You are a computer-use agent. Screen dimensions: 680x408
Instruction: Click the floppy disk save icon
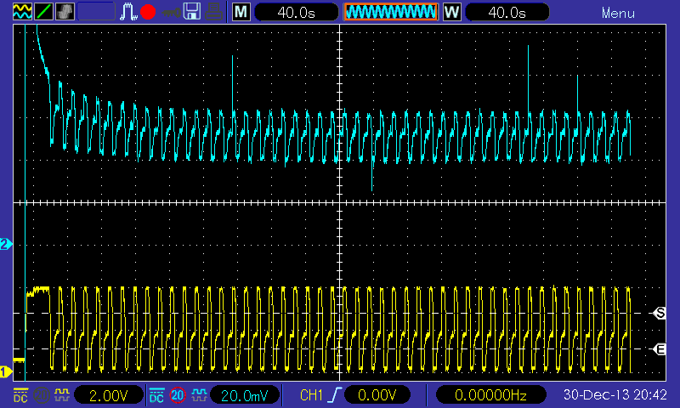click(x=192, y=12)
